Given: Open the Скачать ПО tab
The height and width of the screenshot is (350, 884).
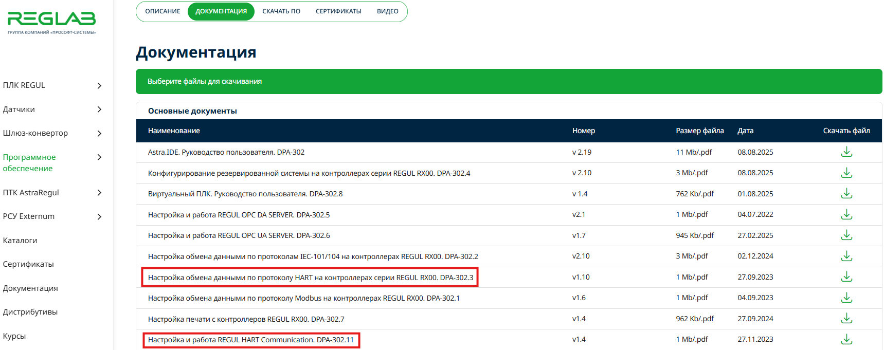Looking at the screenshot, I should (281, 11).
